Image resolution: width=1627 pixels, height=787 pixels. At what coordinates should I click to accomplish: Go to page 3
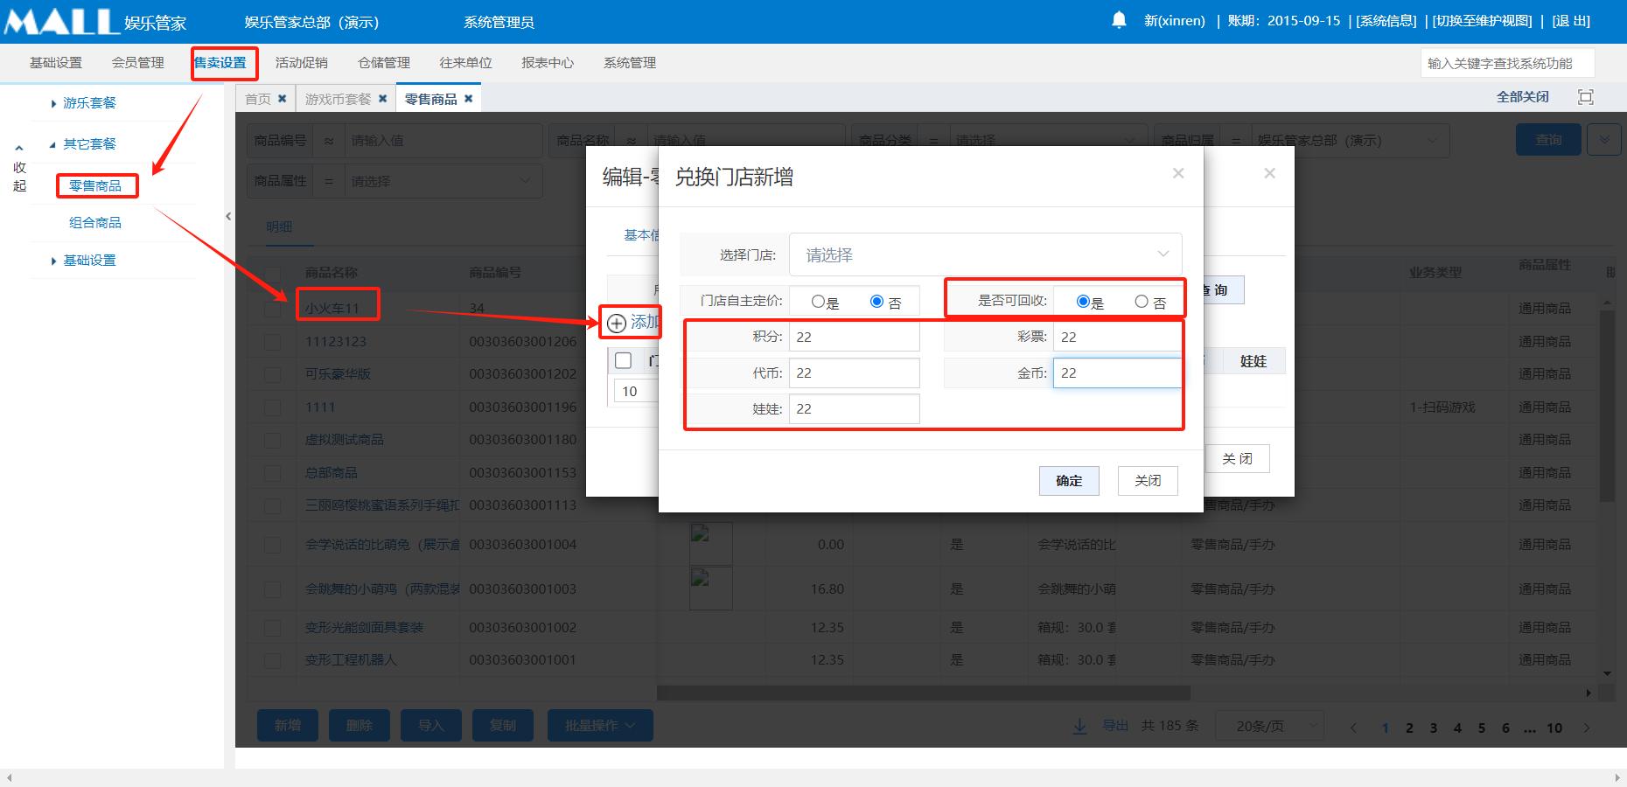pyautogui.click(x=1433, y=728)
